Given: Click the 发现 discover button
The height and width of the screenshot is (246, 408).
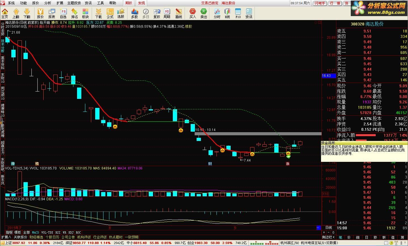Looking at the screenshot, I should tap(141, 3).
